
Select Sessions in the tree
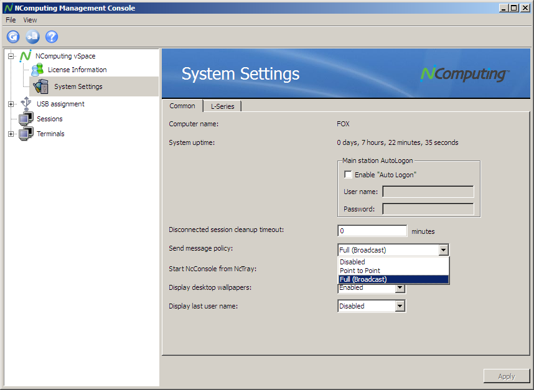coord(50,119)
